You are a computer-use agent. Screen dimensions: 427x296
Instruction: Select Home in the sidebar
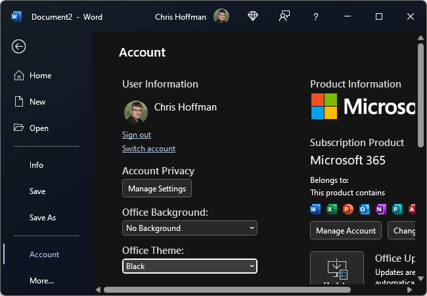(40, 76)
